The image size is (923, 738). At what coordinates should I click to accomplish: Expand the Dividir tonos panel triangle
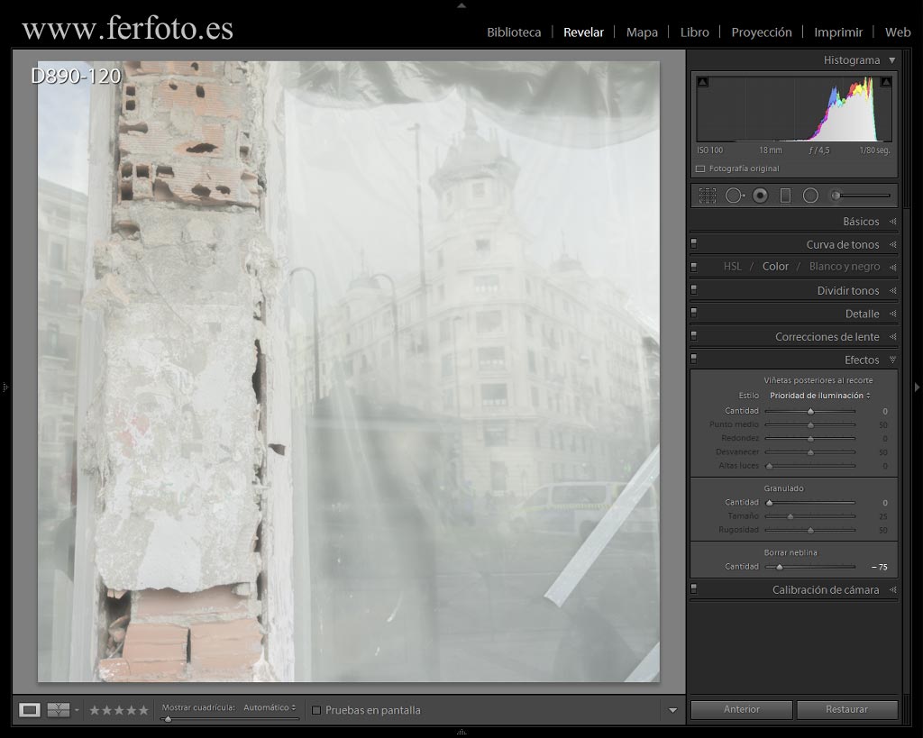click(x=892, y=290)
